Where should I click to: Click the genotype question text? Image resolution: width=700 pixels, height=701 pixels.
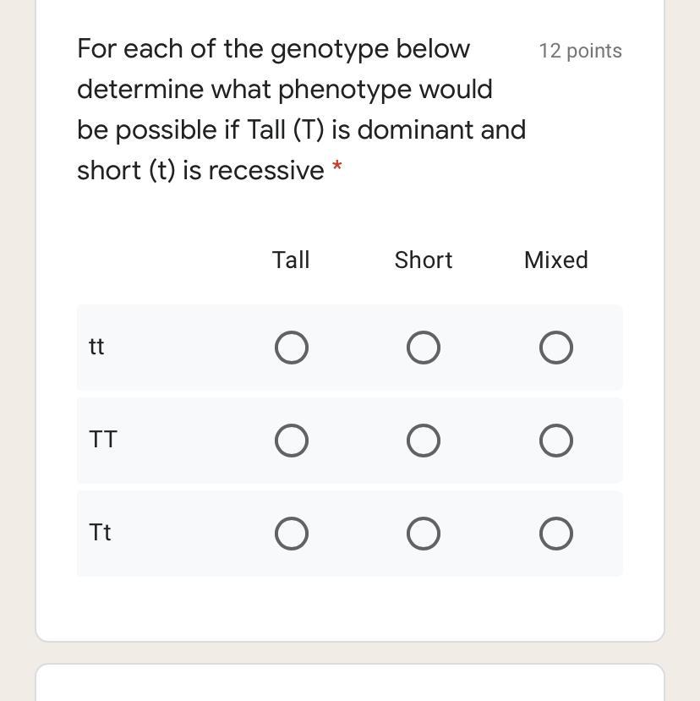(301, 109)
